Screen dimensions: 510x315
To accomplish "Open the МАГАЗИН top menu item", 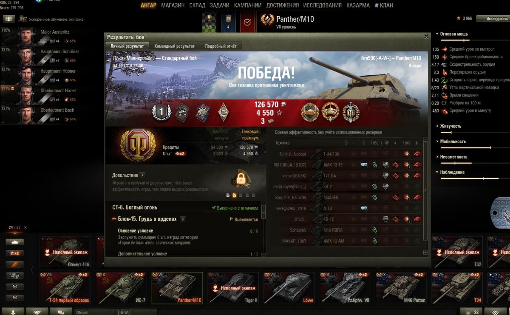I will [173, 6].
